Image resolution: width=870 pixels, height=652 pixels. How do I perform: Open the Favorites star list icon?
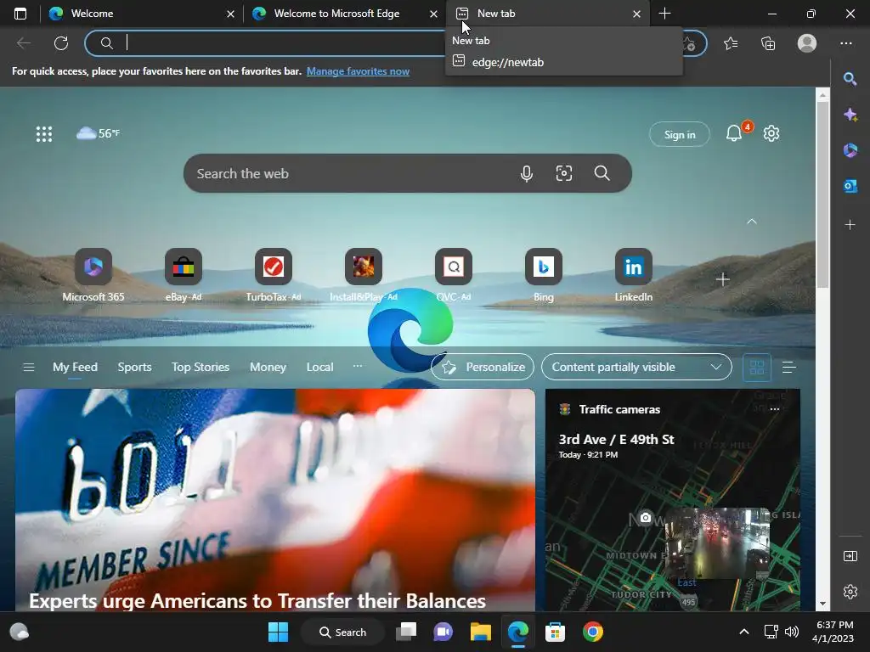730,43
